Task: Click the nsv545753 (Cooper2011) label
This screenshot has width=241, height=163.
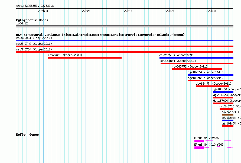Action: (x=190, y=67)
